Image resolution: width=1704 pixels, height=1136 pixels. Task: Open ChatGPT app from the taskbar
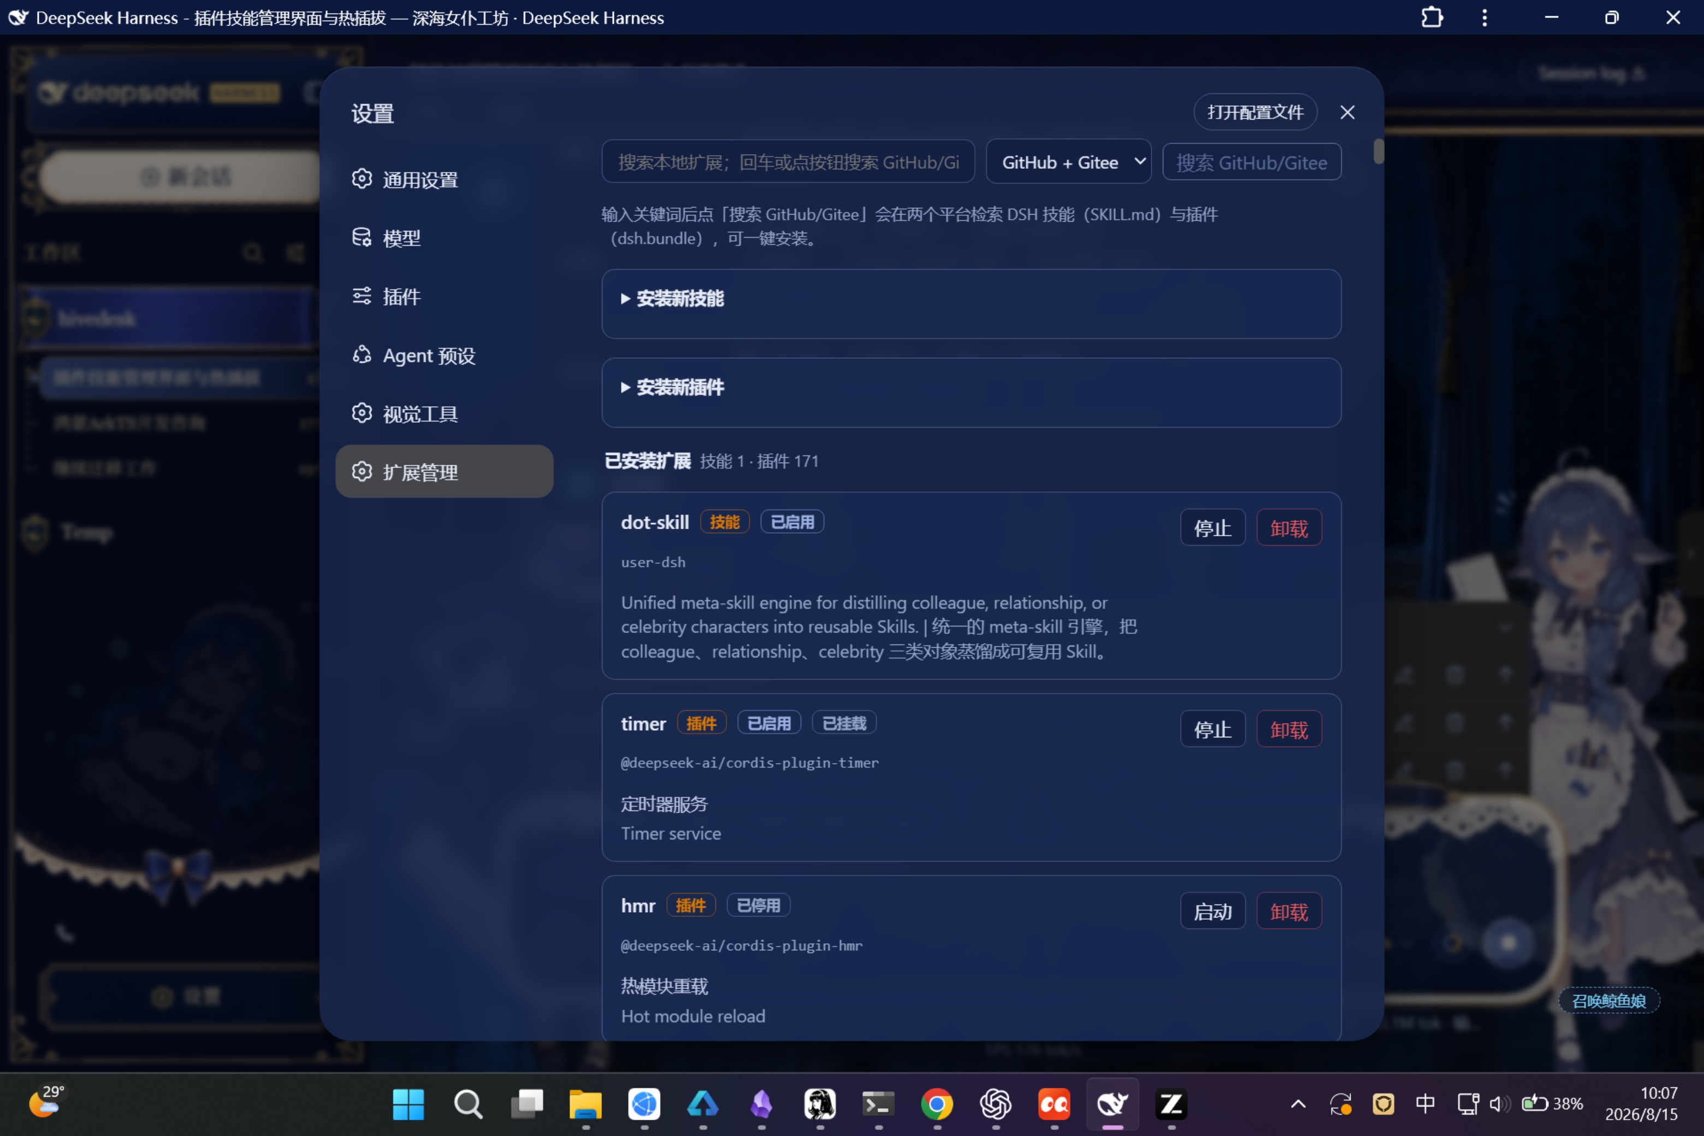coord(996,1104)
